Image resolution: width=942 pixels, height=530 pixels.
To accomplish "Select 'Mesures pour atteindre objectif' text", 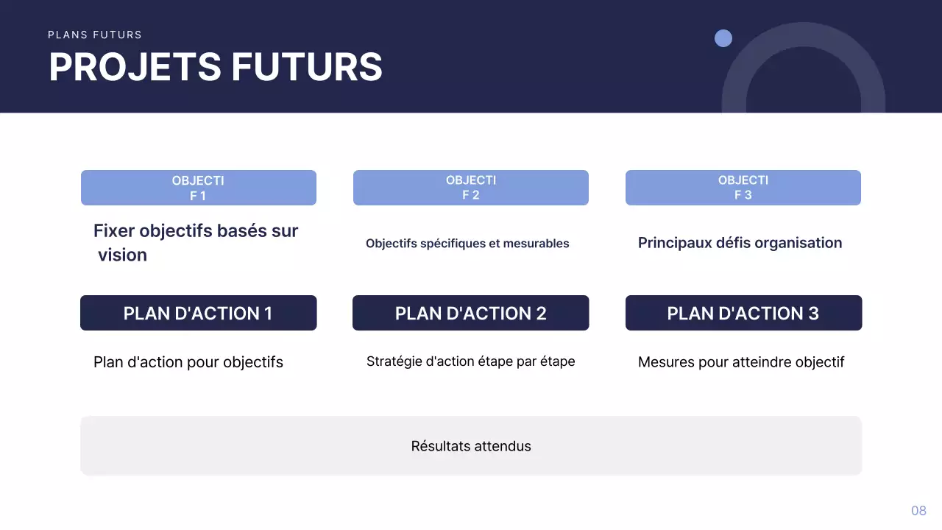I will click(x=740, y=362).
